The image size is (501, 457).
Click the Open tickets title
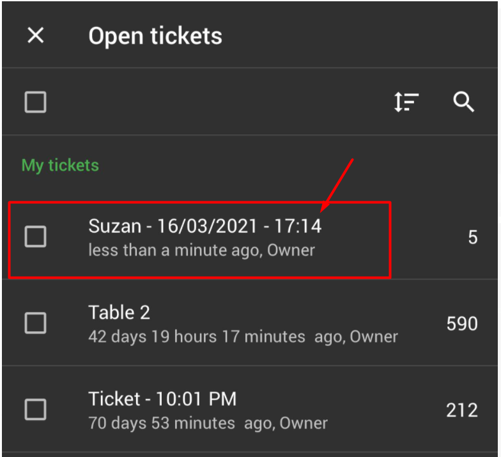point(155,36)
